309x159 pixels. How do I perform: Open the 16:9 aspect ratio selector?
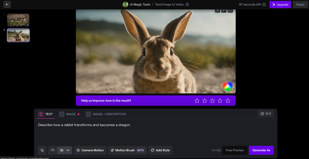(266, 114)
